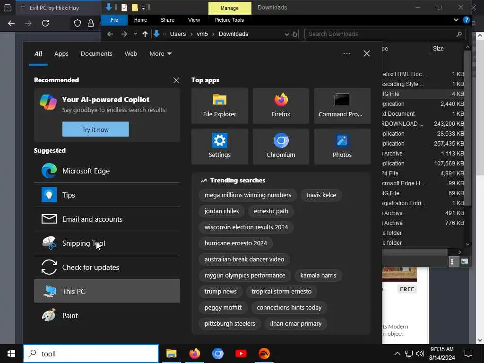484x363 pixels.
Task: Open Chromium on the taskbar
Action: pos(217,354)
